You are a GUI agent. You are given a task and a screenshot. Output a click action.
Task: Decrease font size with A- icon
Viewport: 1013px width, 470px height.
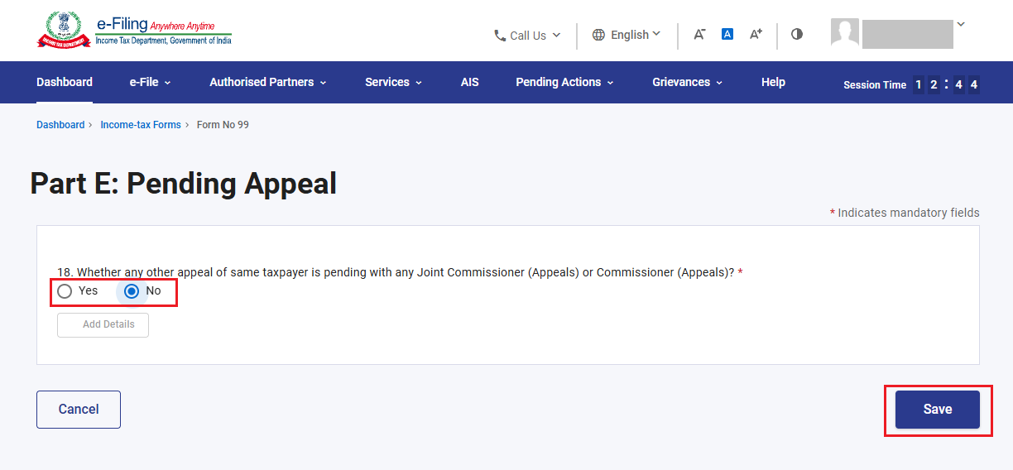pyautogui.click(x=699, y=34)
